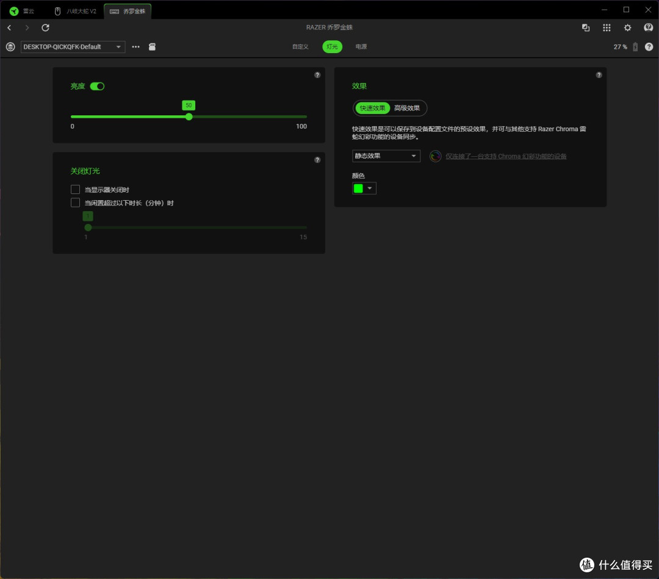Switch to 高级效果 advanced effects
The image size is (659, 579).
pyautogui.click(x=407, y=108)
